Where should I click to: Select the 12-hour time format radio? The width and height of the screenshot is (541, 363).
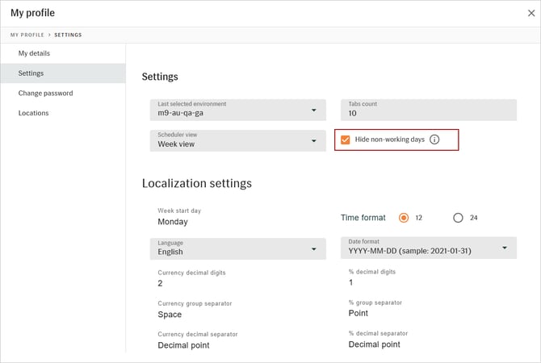coord(404,218)
